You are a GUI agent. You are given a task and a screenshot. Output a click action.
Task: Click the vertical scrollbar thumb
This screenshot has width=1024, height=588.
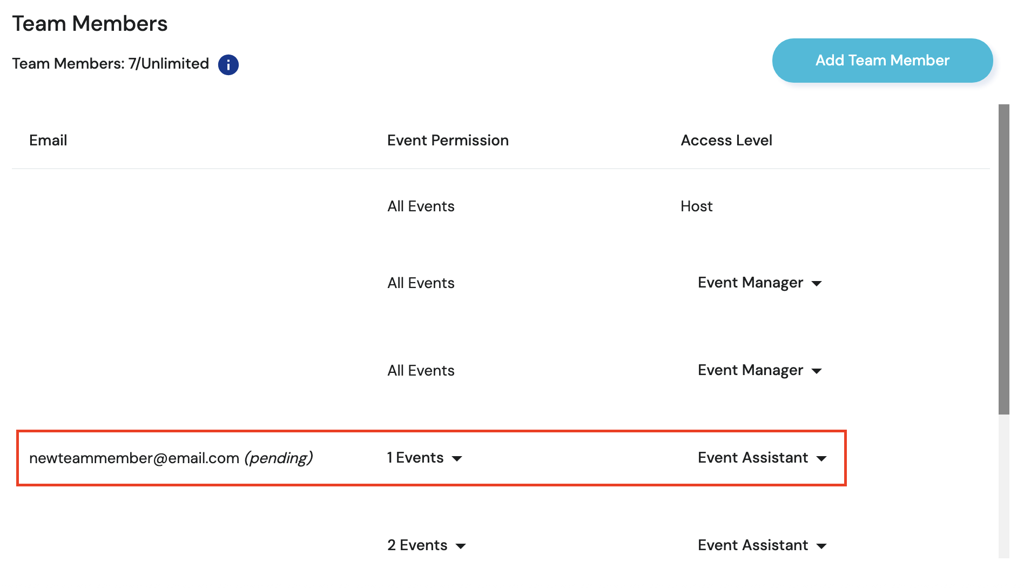pos(1003,259)
